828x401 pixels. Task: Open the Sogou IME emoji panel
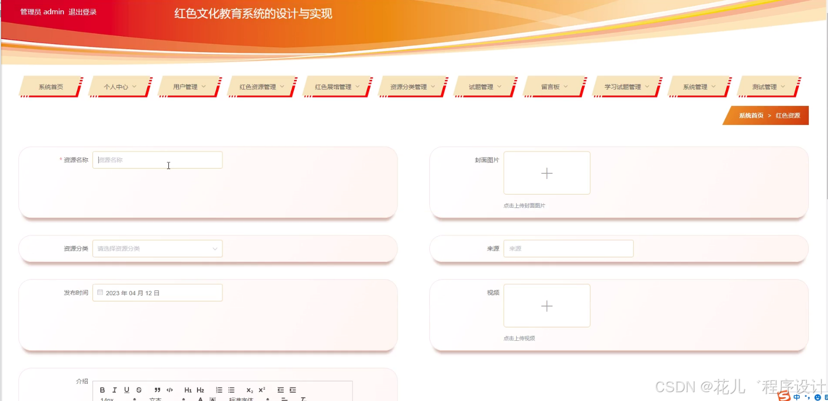[817, 398]
